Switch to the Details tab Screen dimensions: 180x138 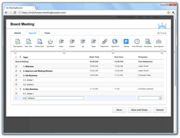17,33
